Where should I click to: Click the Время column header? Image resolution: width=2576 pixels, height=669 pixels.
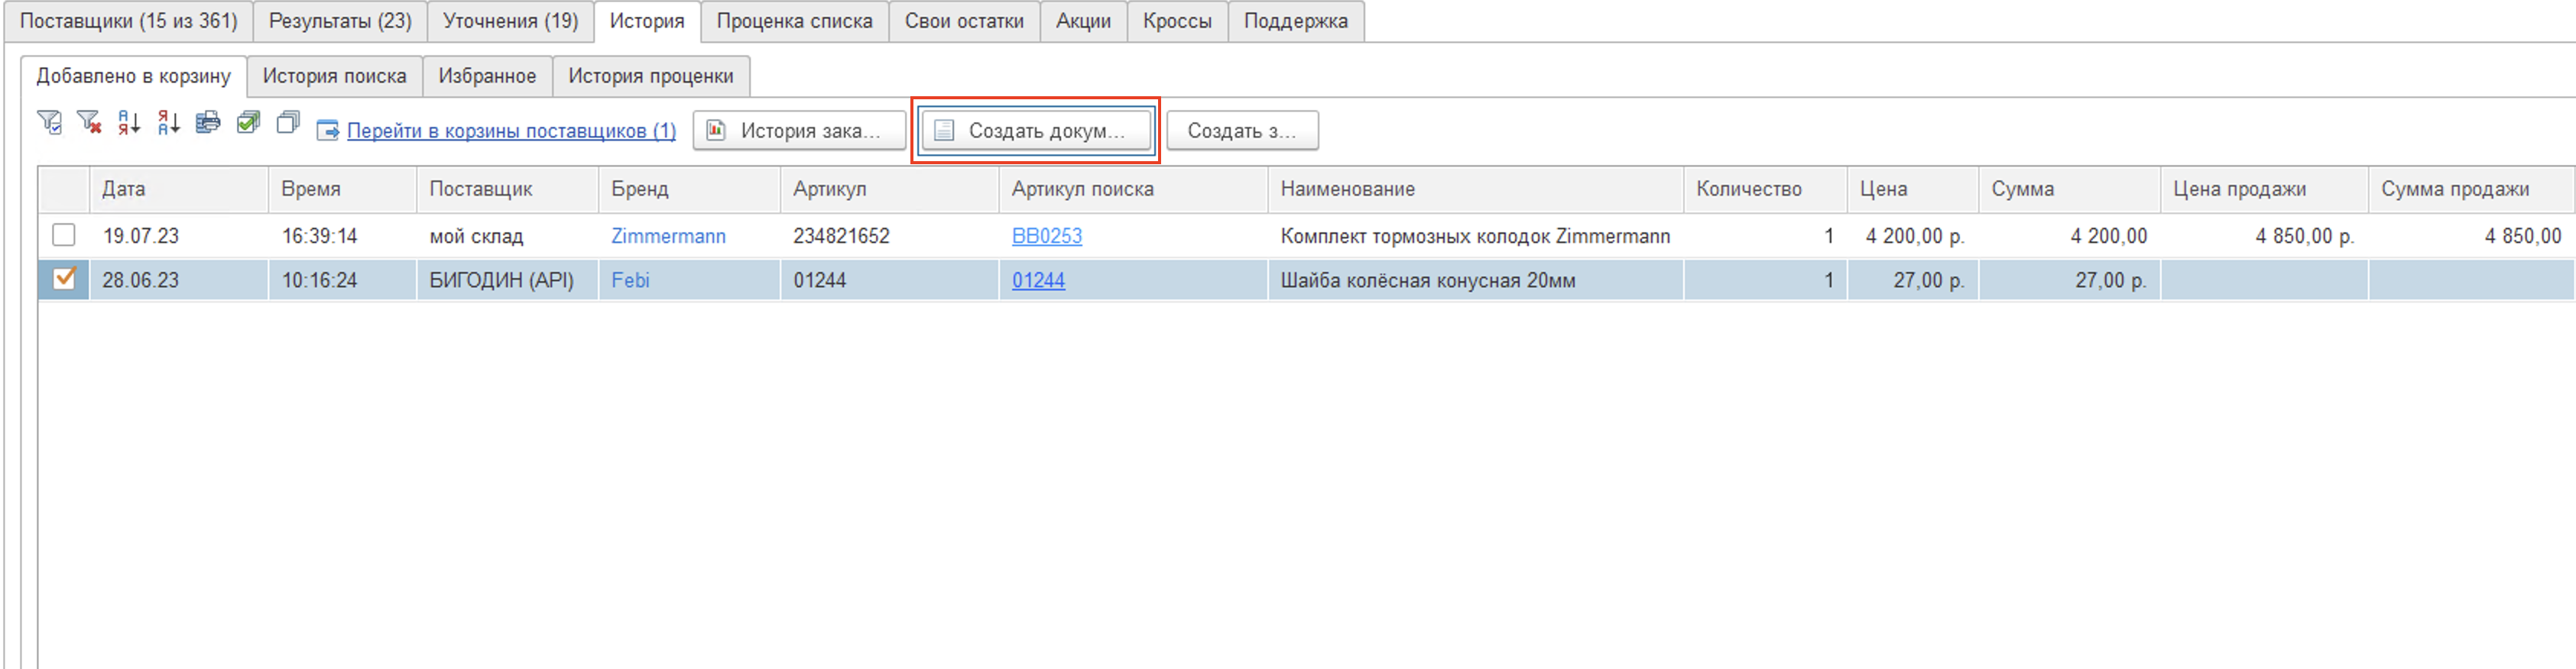342,189
